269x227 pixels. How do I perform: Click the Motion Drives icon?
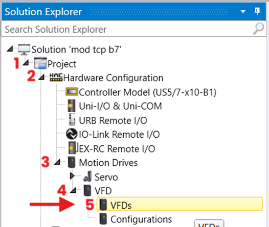(x=72, y=162)
